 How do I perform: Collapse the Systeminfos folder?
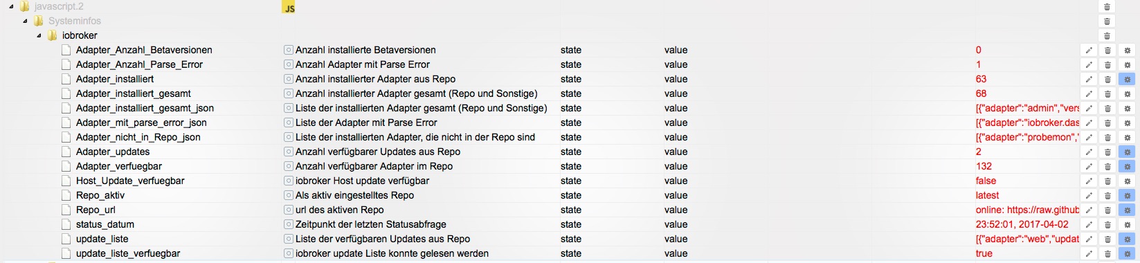[26, 21]
